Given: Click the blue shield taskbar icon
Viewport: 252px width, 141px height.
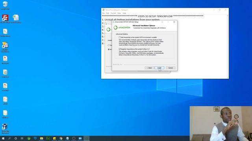Looking at the screenshot, I should point(35,138).
